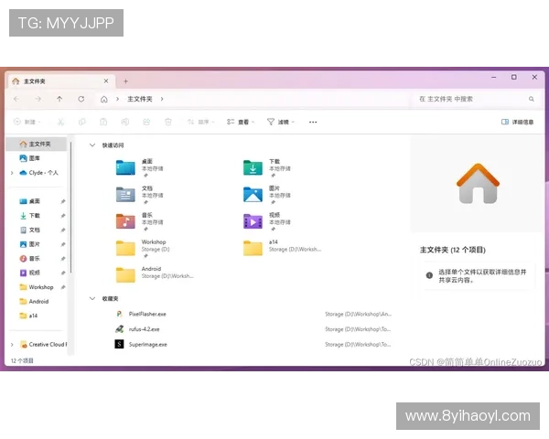This screenshot has height=439, width=549.
Task: Unpin Workshop in the sidebar
Action: [63, 287]
